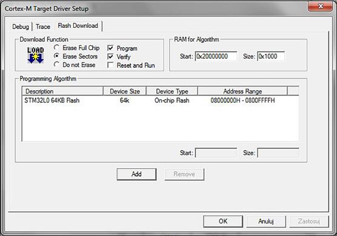The height and width of the screenshot is (236, 337).
Task: Click the Description column header
Action: pos(62,91)
